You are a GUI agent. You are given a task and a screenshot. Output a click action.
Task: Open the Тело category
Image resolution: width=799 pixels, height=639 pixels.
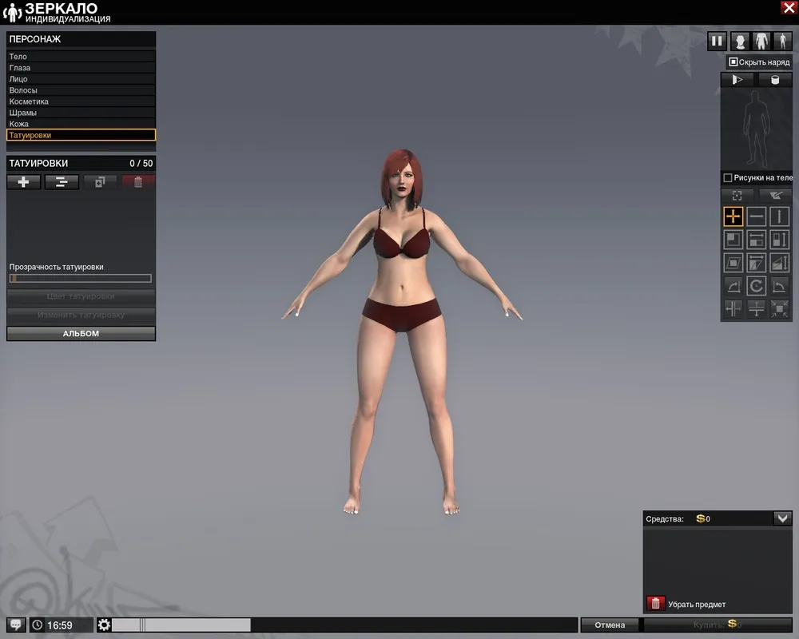81,57
